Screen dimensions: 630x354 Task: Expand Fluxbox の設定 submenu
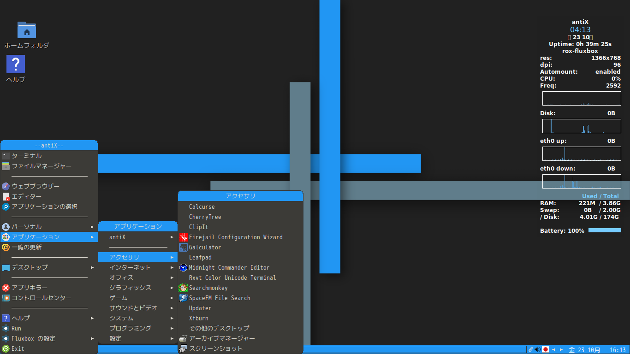49,338
